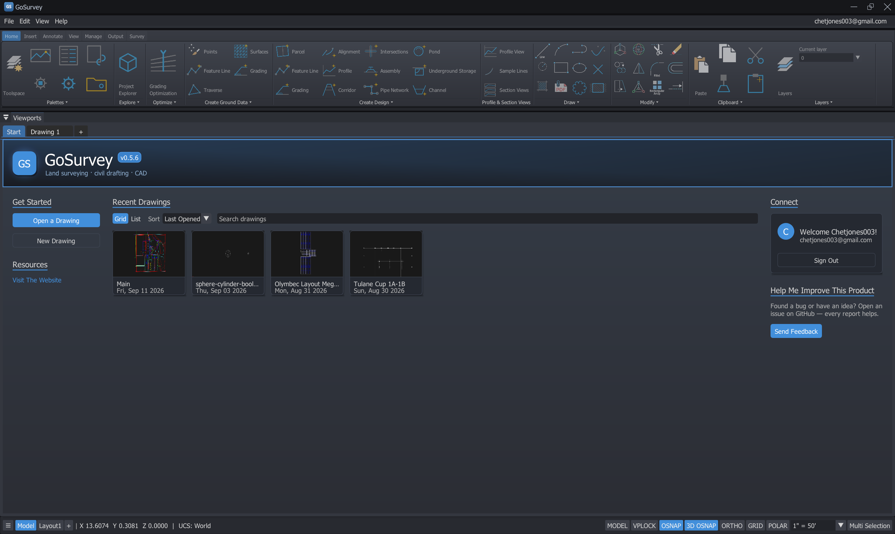Visit The Website link
This screenshot has width=895, height=534.
coord(37,280)
